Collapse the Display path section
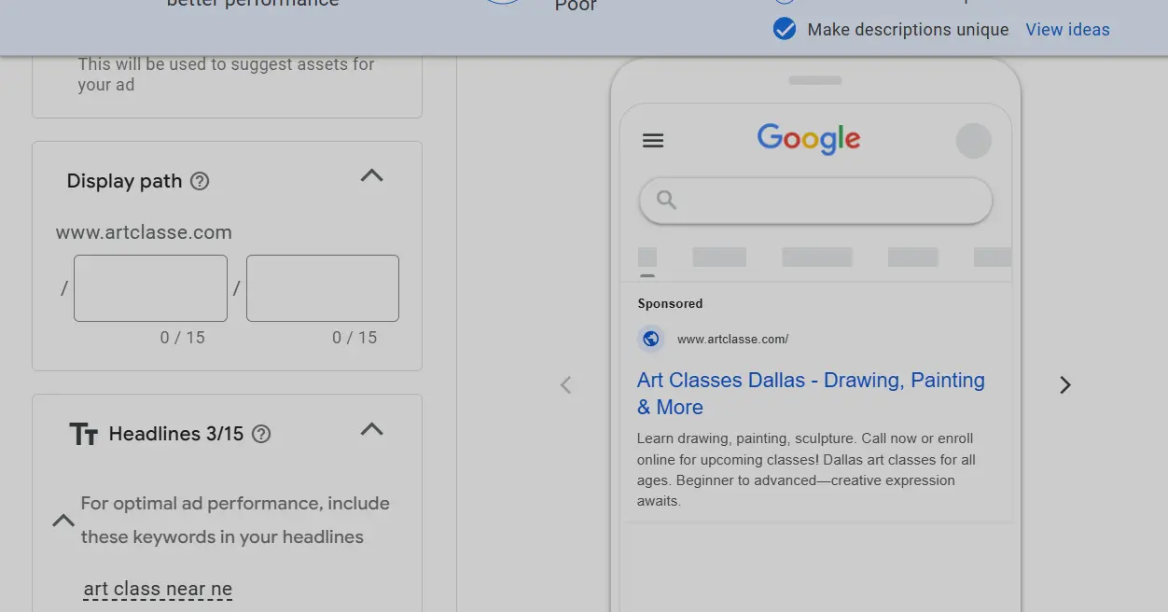1168x612 pixels. pos(371,175)
